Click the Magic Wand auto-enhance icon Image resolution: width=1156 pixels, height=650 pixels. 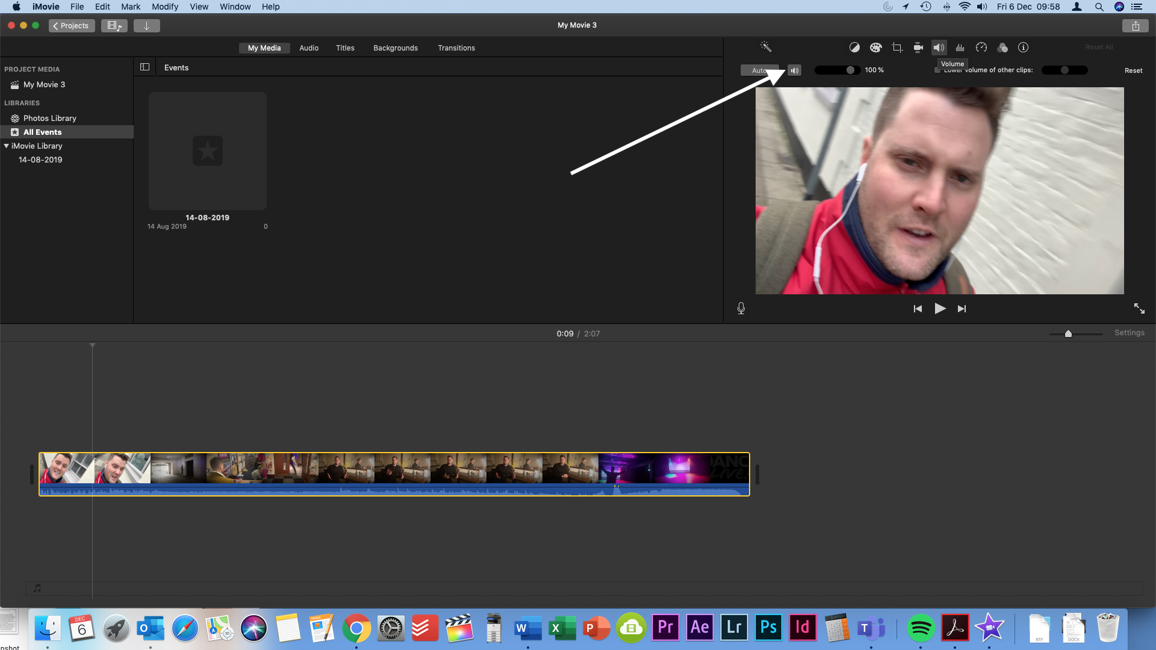tap(766, 47)
